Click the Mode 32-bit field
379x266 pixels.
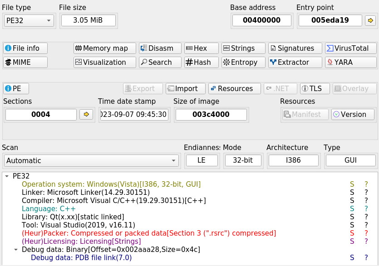[243, 160]
